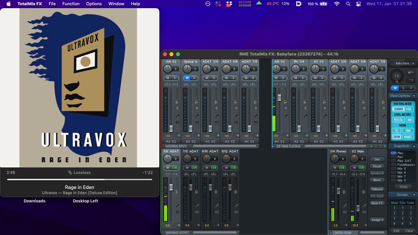The width and height of the screenshot is (418, 235).
Task: Click the Mute FX button
Action: click(x=377, y=203)
